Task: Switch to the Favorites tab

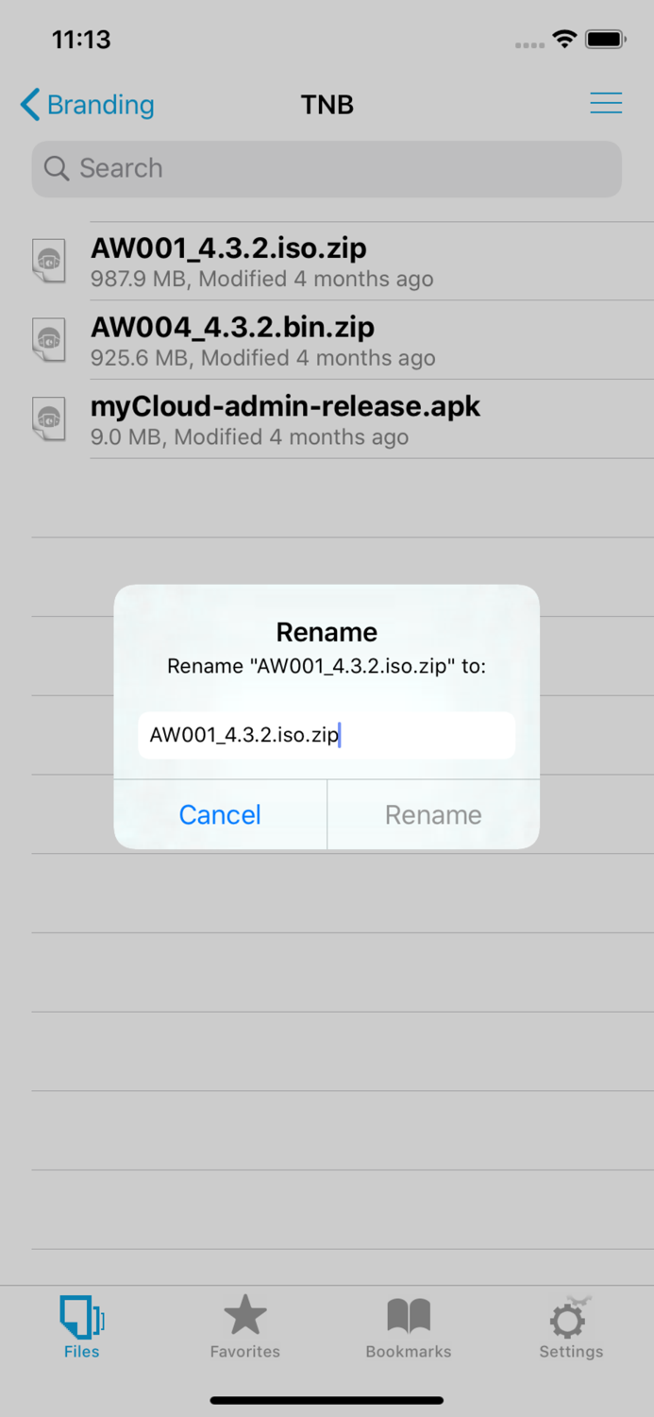Action: [244, 1326]
